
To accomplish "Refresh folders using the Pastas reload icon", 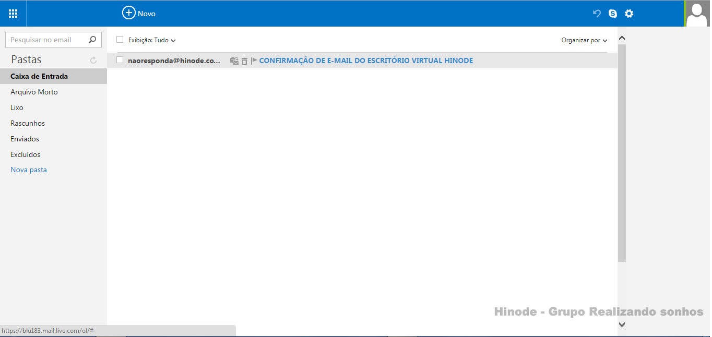I will pos(93,61).
